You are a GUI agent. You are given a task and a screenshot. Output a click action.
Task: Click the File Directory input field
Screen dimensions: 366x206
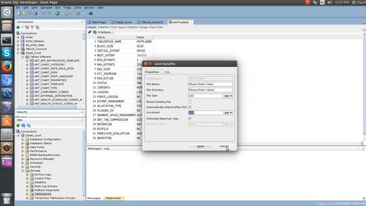[210, 90]
